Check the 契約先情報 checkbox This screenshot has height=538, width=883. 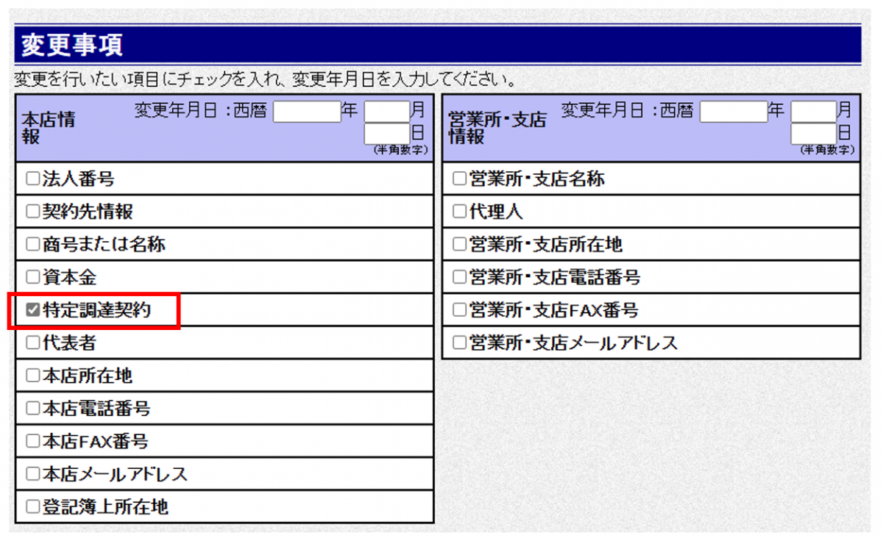(31, 211)
